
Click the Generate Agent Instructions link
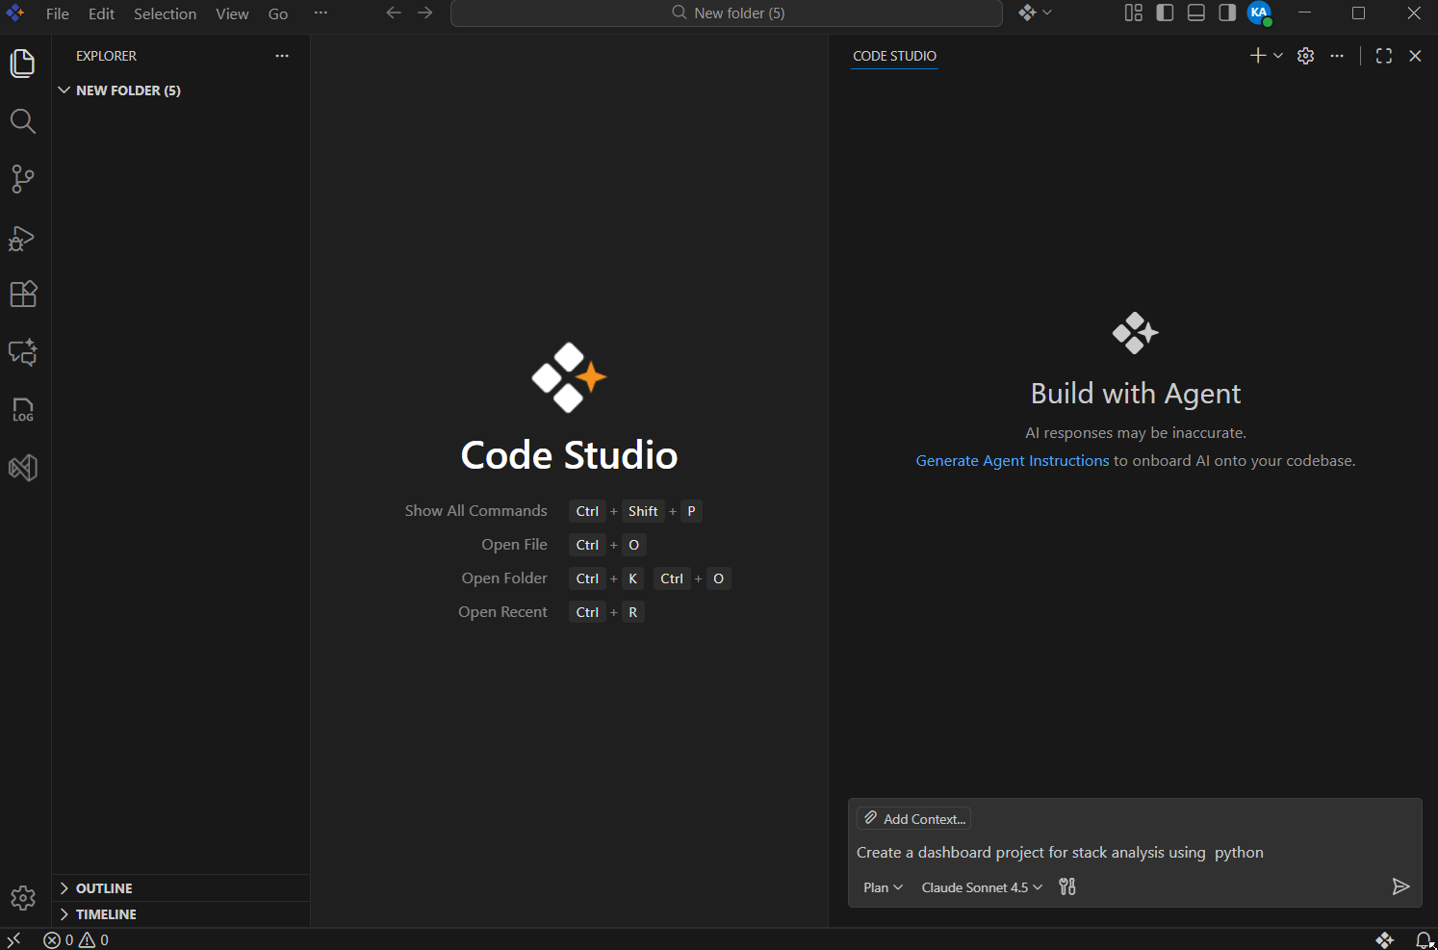pos(1012,461)
